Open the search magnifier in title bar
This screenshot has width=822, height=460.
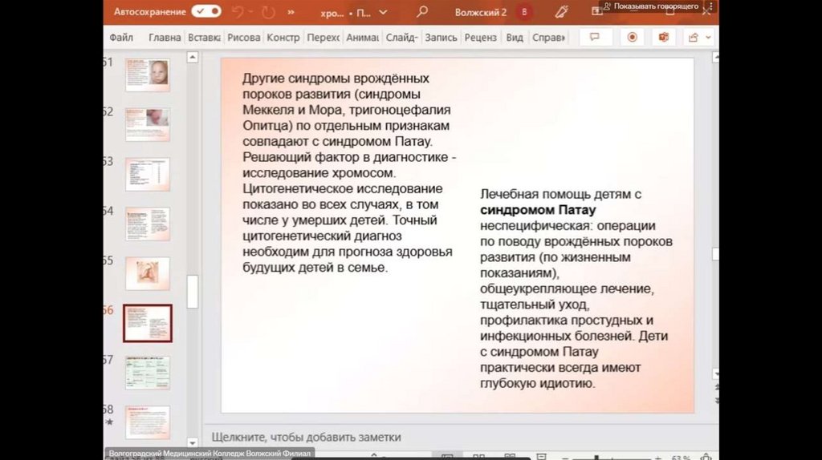tap(422, 12)
